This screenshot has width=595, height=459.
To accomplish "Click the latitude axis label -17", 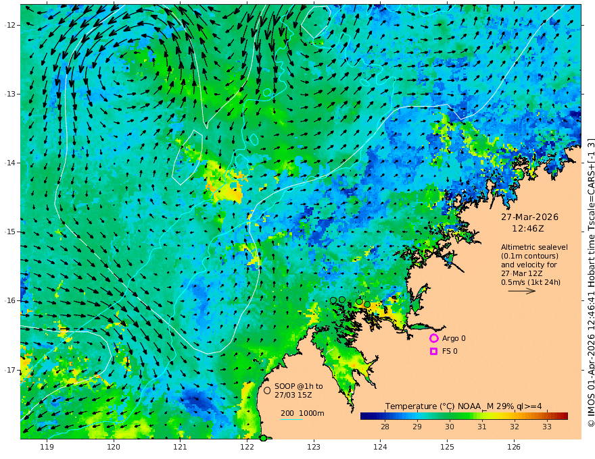I will point(10,370).
